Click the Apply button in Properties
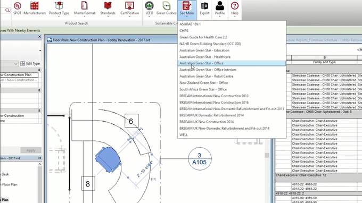 tap(31, 150)
